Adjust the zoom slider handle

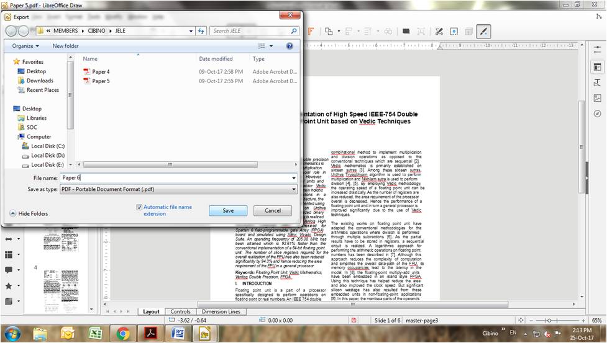coord(549,321)
